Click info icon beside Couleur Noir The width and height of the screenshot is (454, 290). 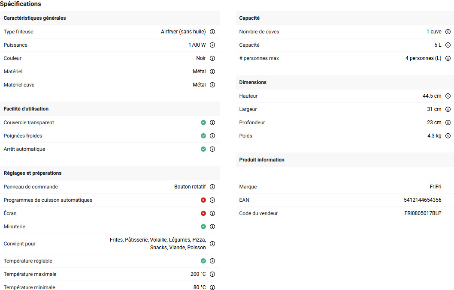(212, 58)
